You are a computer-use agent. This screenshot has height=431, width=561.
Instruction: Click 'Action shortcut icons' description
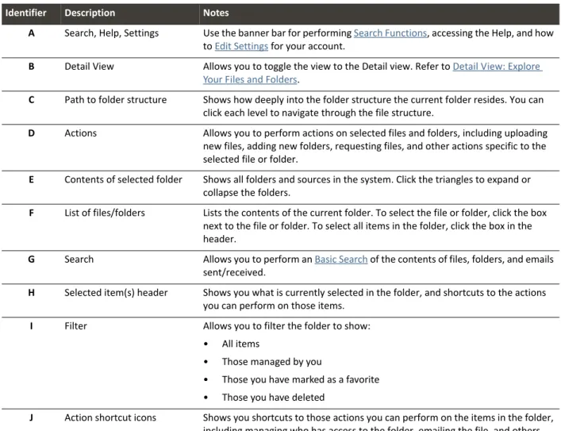tap(110, 418)
